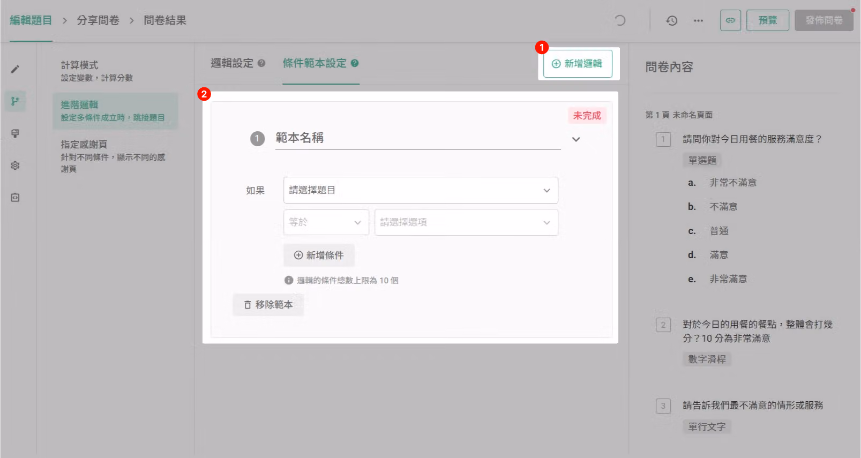Click the 問卷內容 panel heading
The height and width of the screenshot is (458, 861).
coord(669,67)
